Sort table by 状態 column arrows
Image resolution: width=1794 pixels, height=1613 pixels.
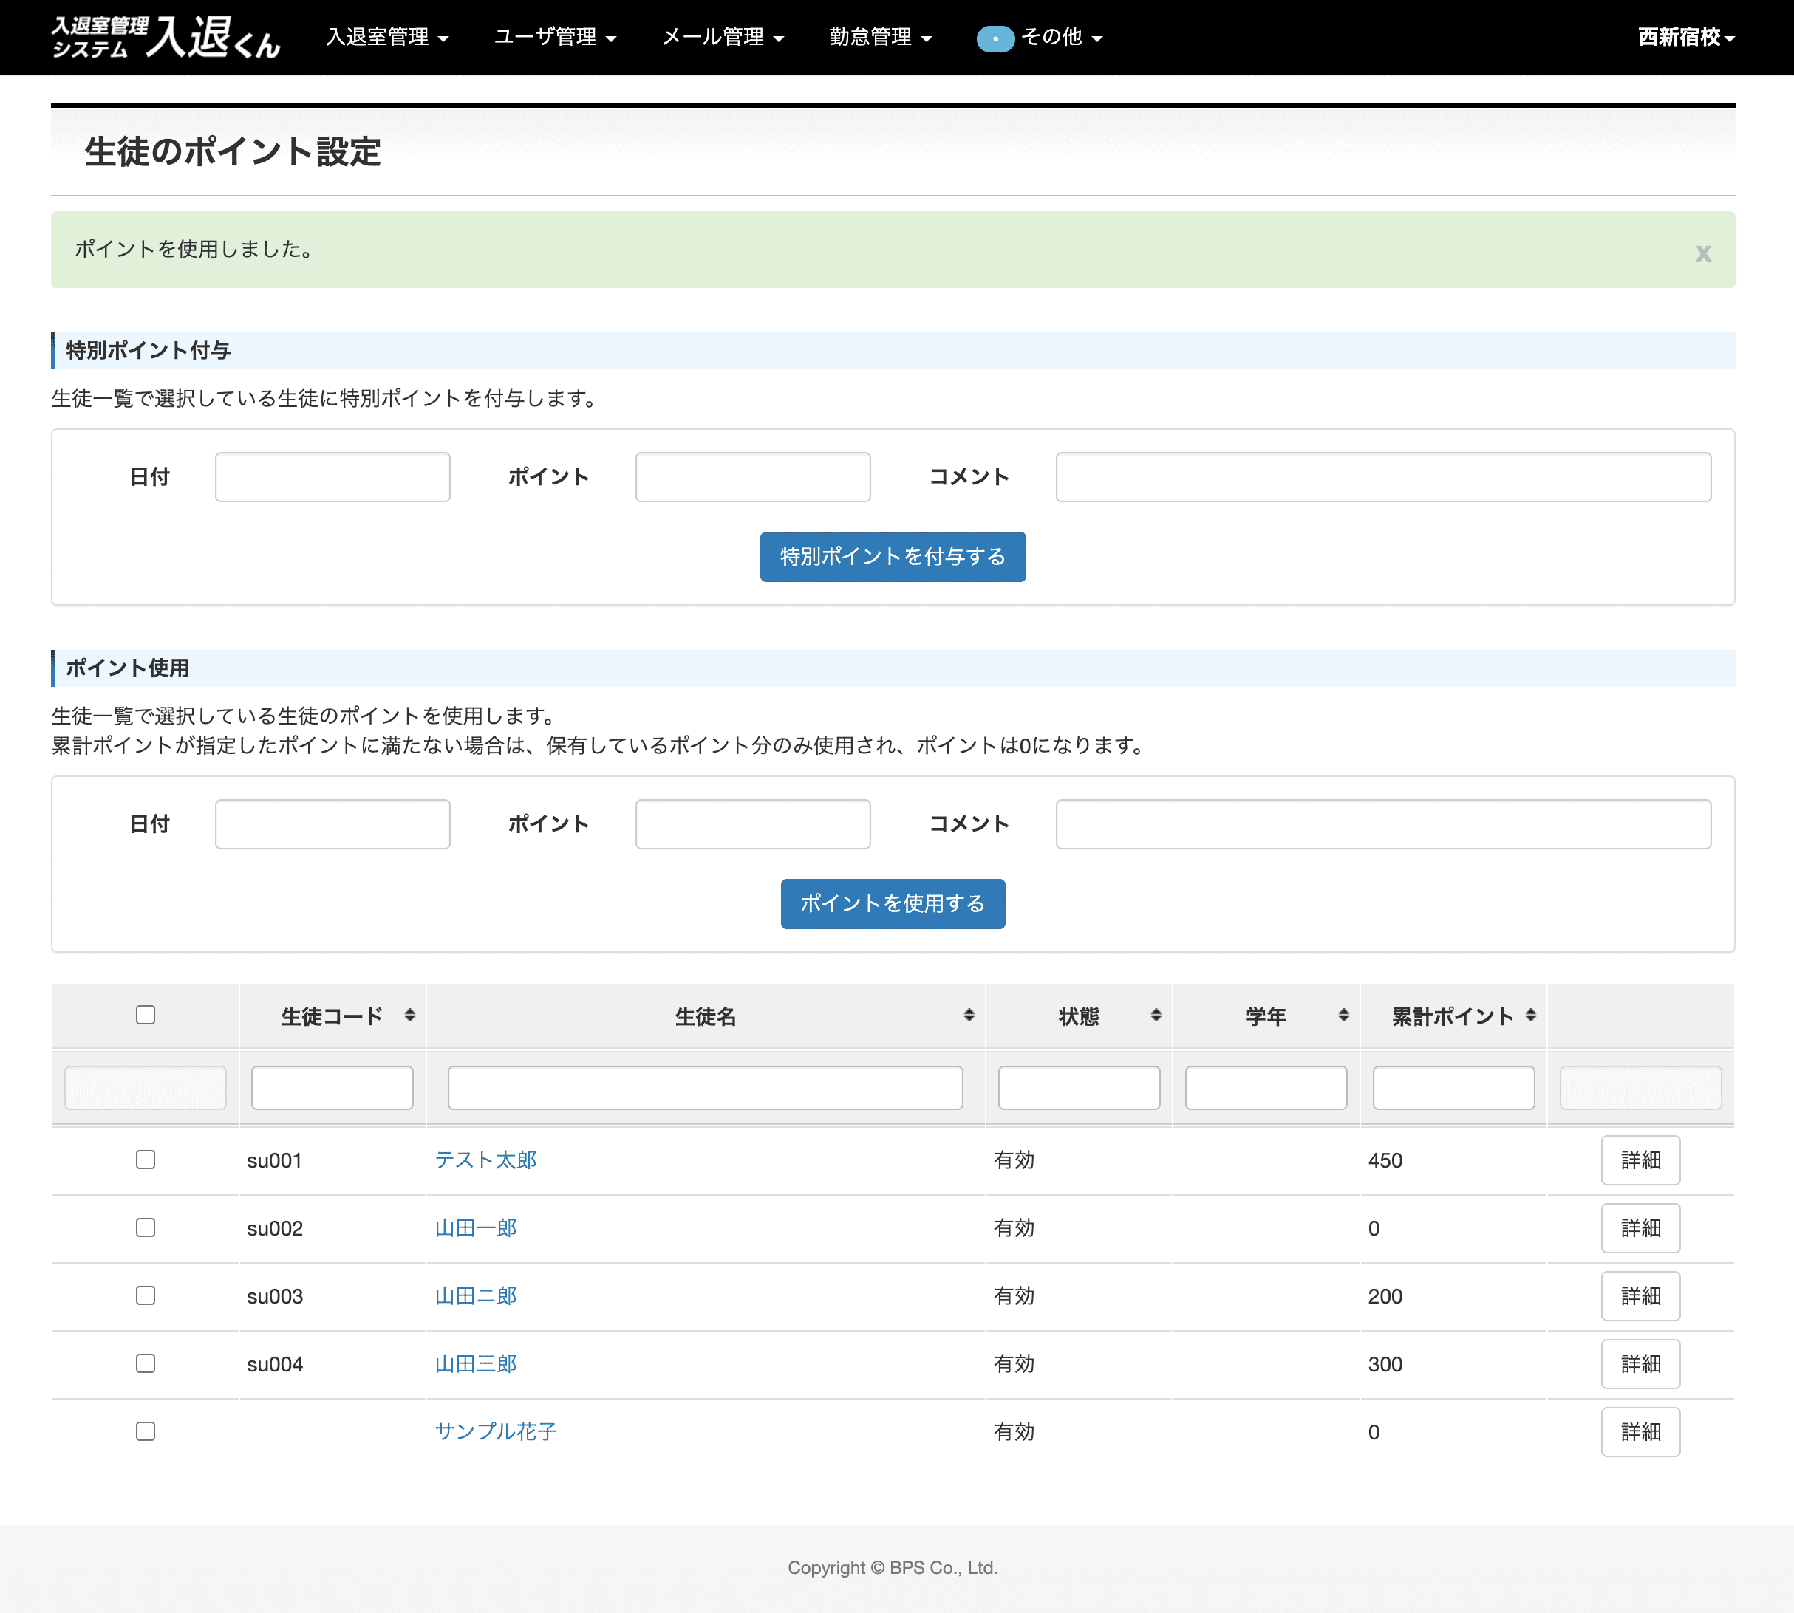point(1156,1016)
